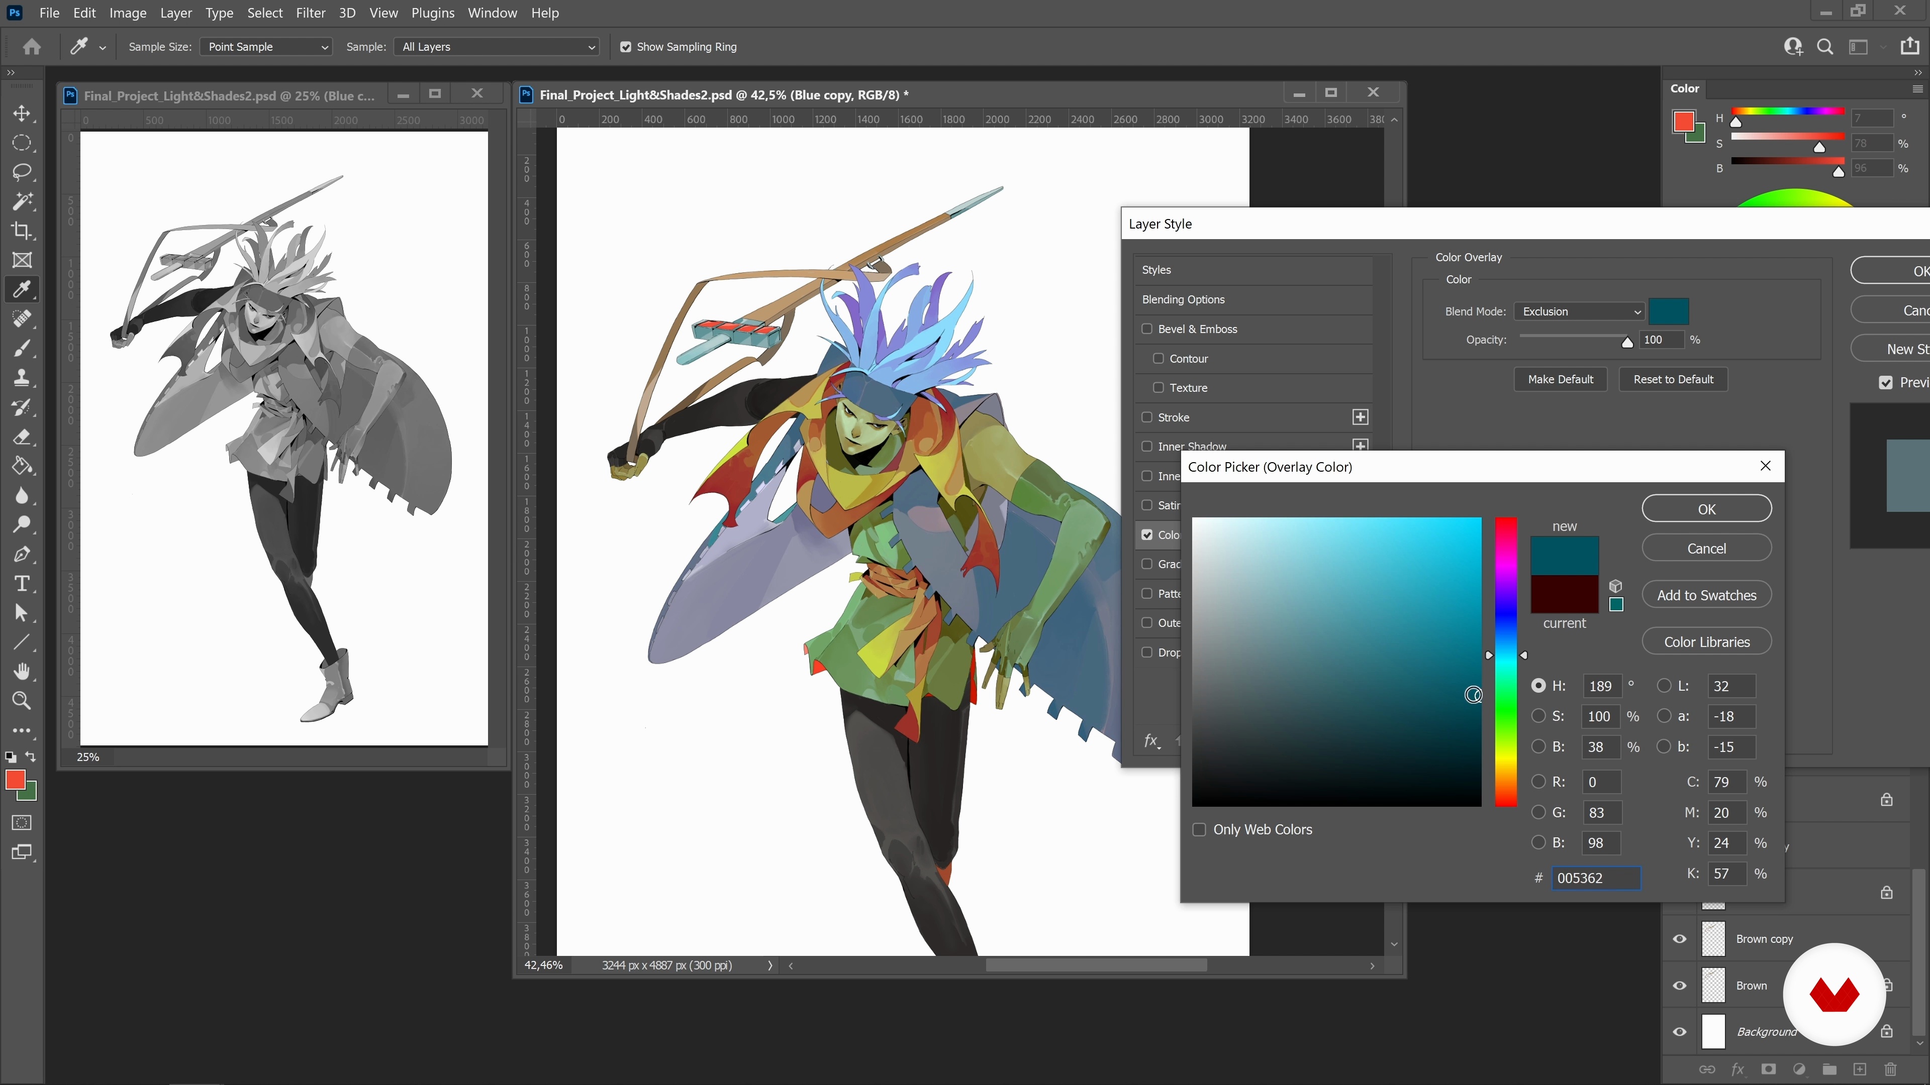Select the Elliptical Marquee tool
Image resolution: width=1930 pixels, height=1085 pixels.
click(x=22, y=142)
